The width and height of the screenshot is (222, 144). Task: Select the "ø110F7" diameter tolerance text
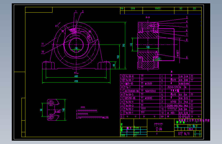coord(178,54)
